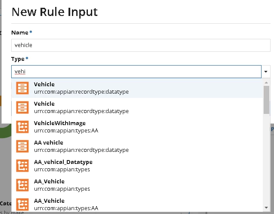Click the record type icon beside the highlighted Vehicle suggestion
This screenshot has height=214, width=274.
(22, 88)
